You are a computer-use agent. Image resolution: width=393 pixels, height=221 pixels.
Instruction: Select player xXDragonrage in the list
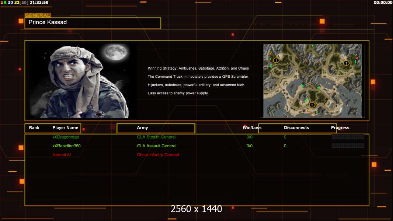66,137
